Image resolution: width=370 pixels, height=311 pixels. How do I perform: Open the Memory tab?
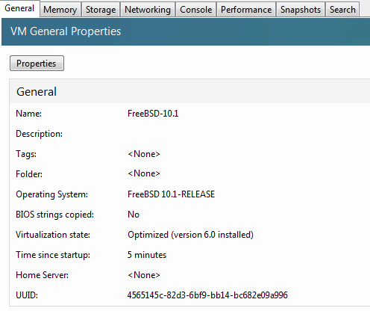click(x=60, y=10)
